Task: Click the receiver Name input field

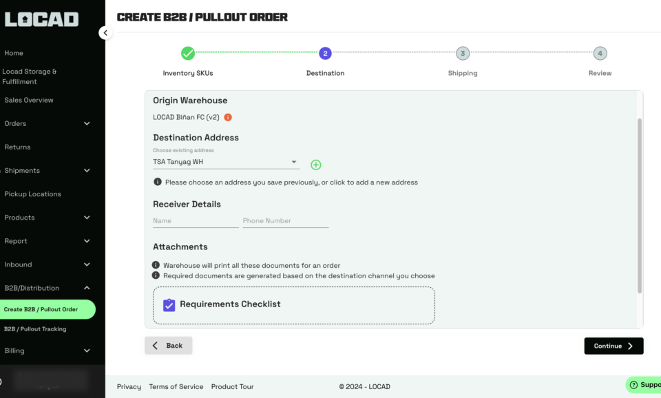Action: (x=196, y=221)
